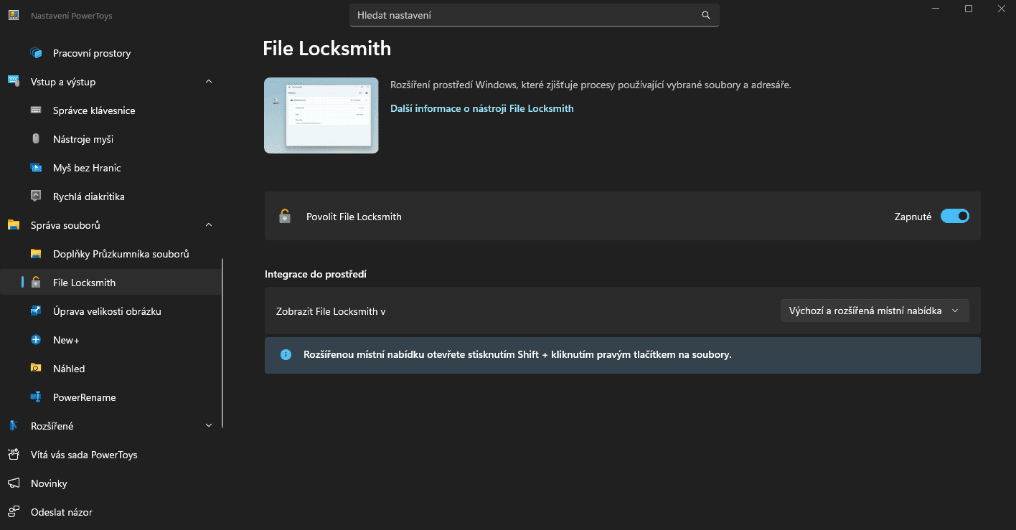Open Odeslat názor feedback item

pos(61,512)
